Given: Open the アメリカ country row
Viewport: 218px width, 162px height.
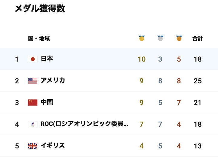Looking at the screenshot, I should [109, 81].
